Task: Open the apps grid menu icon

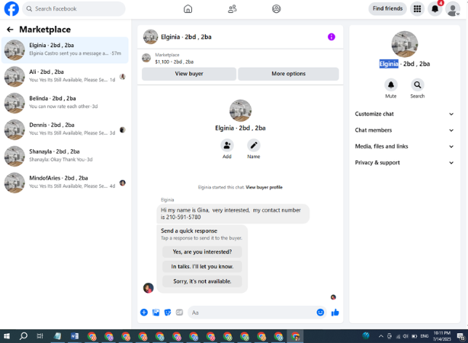Action: (417, 9)
